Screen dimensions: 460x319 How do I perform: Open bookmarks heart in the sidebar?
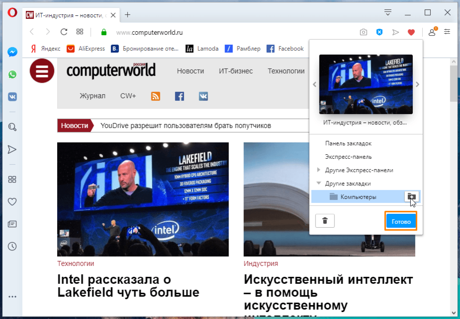pyautogui.click(x=12, y=201)
